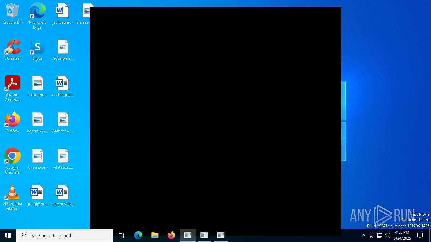The height and width of the screenshot is (242, 431).
Task: Select the CCleaner desktop shortcut
Action: pyautogui.click(x=12, y=50)
